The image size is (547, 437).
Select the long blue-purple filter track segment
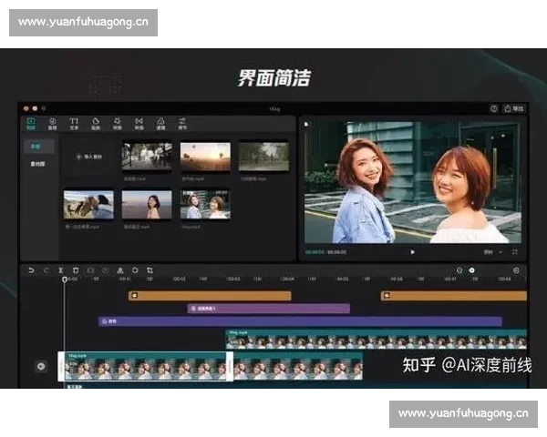coord(300,321)
